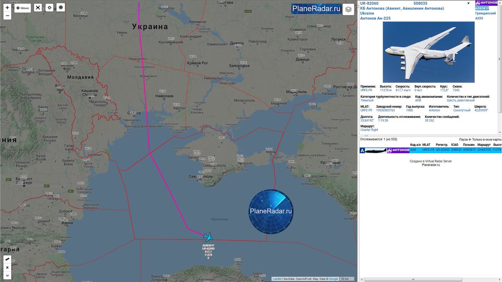Toggle map brightness sun icon

(x=61, y=8)
